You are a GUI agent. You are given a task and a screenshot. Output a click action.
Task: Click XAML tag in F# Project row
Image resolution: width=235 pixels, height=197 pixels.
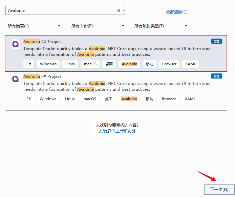[x=190, y=99]
